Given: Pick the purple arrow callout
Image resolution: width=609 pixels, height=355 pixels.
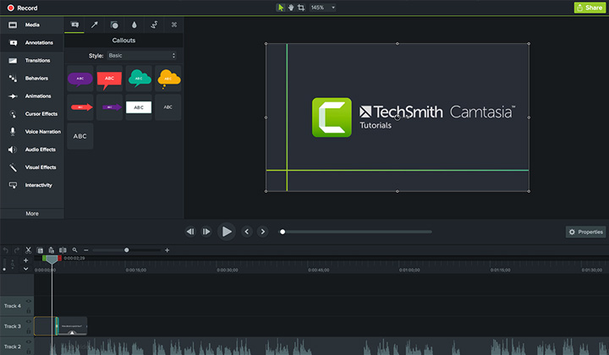Looking at the screenshot, I should click(x=109, y=107).
